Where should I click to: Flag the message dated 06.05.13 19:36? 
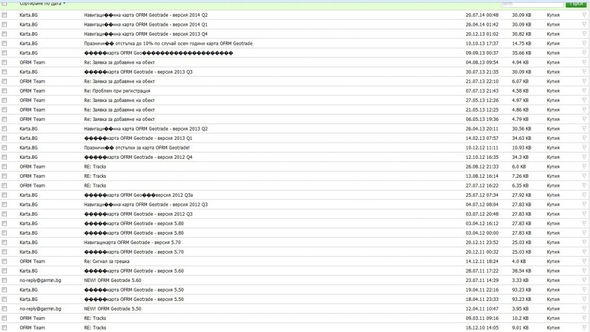tap(584, 119)
